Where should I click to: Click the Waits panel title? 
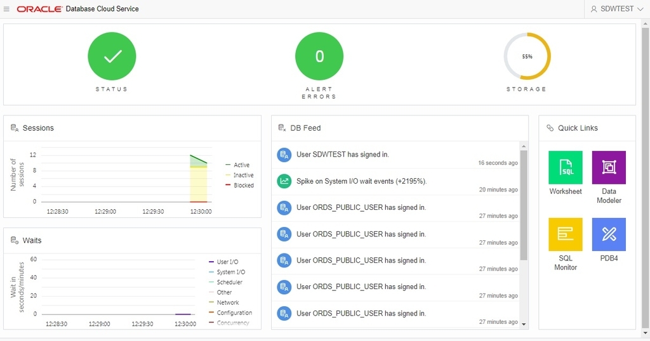tap(32, 240)
